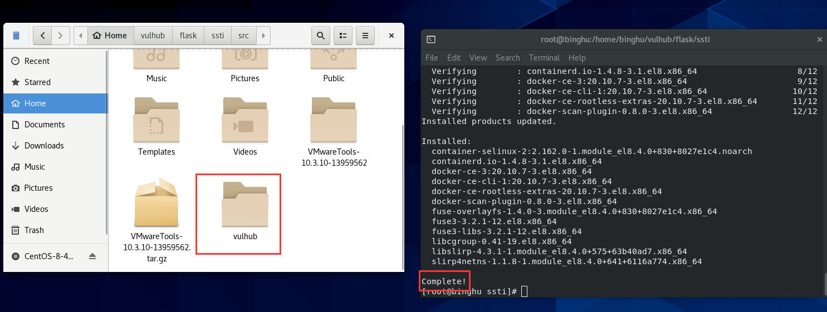The image size is (827, 312).
Task: Close the terminal window
Action: 819,39
